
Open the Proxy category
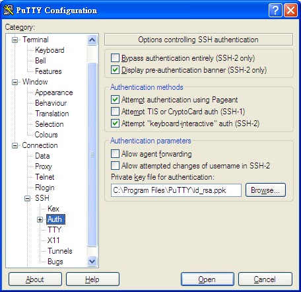[44, 166]
